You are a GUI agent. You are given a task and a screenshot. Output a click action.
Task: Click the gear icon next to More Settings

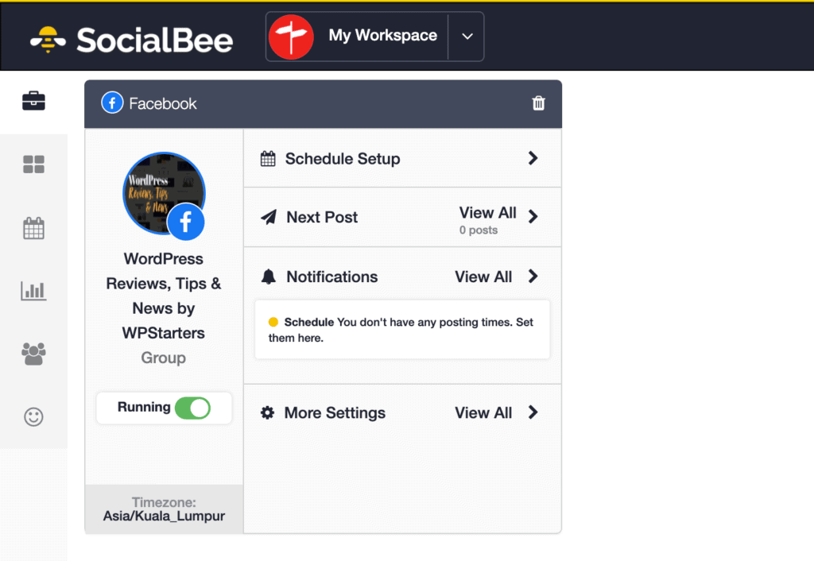tap(267, 412)
